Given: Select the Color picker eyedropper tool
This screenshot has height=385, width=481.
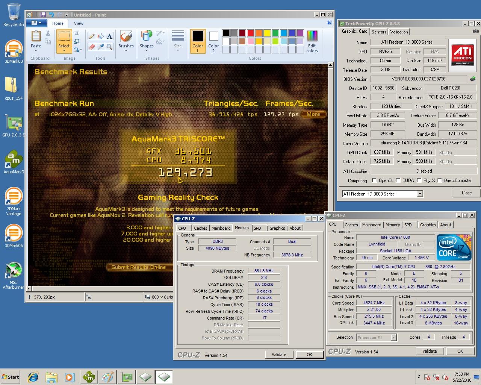Looking at the screenshot, I should 100,47.
